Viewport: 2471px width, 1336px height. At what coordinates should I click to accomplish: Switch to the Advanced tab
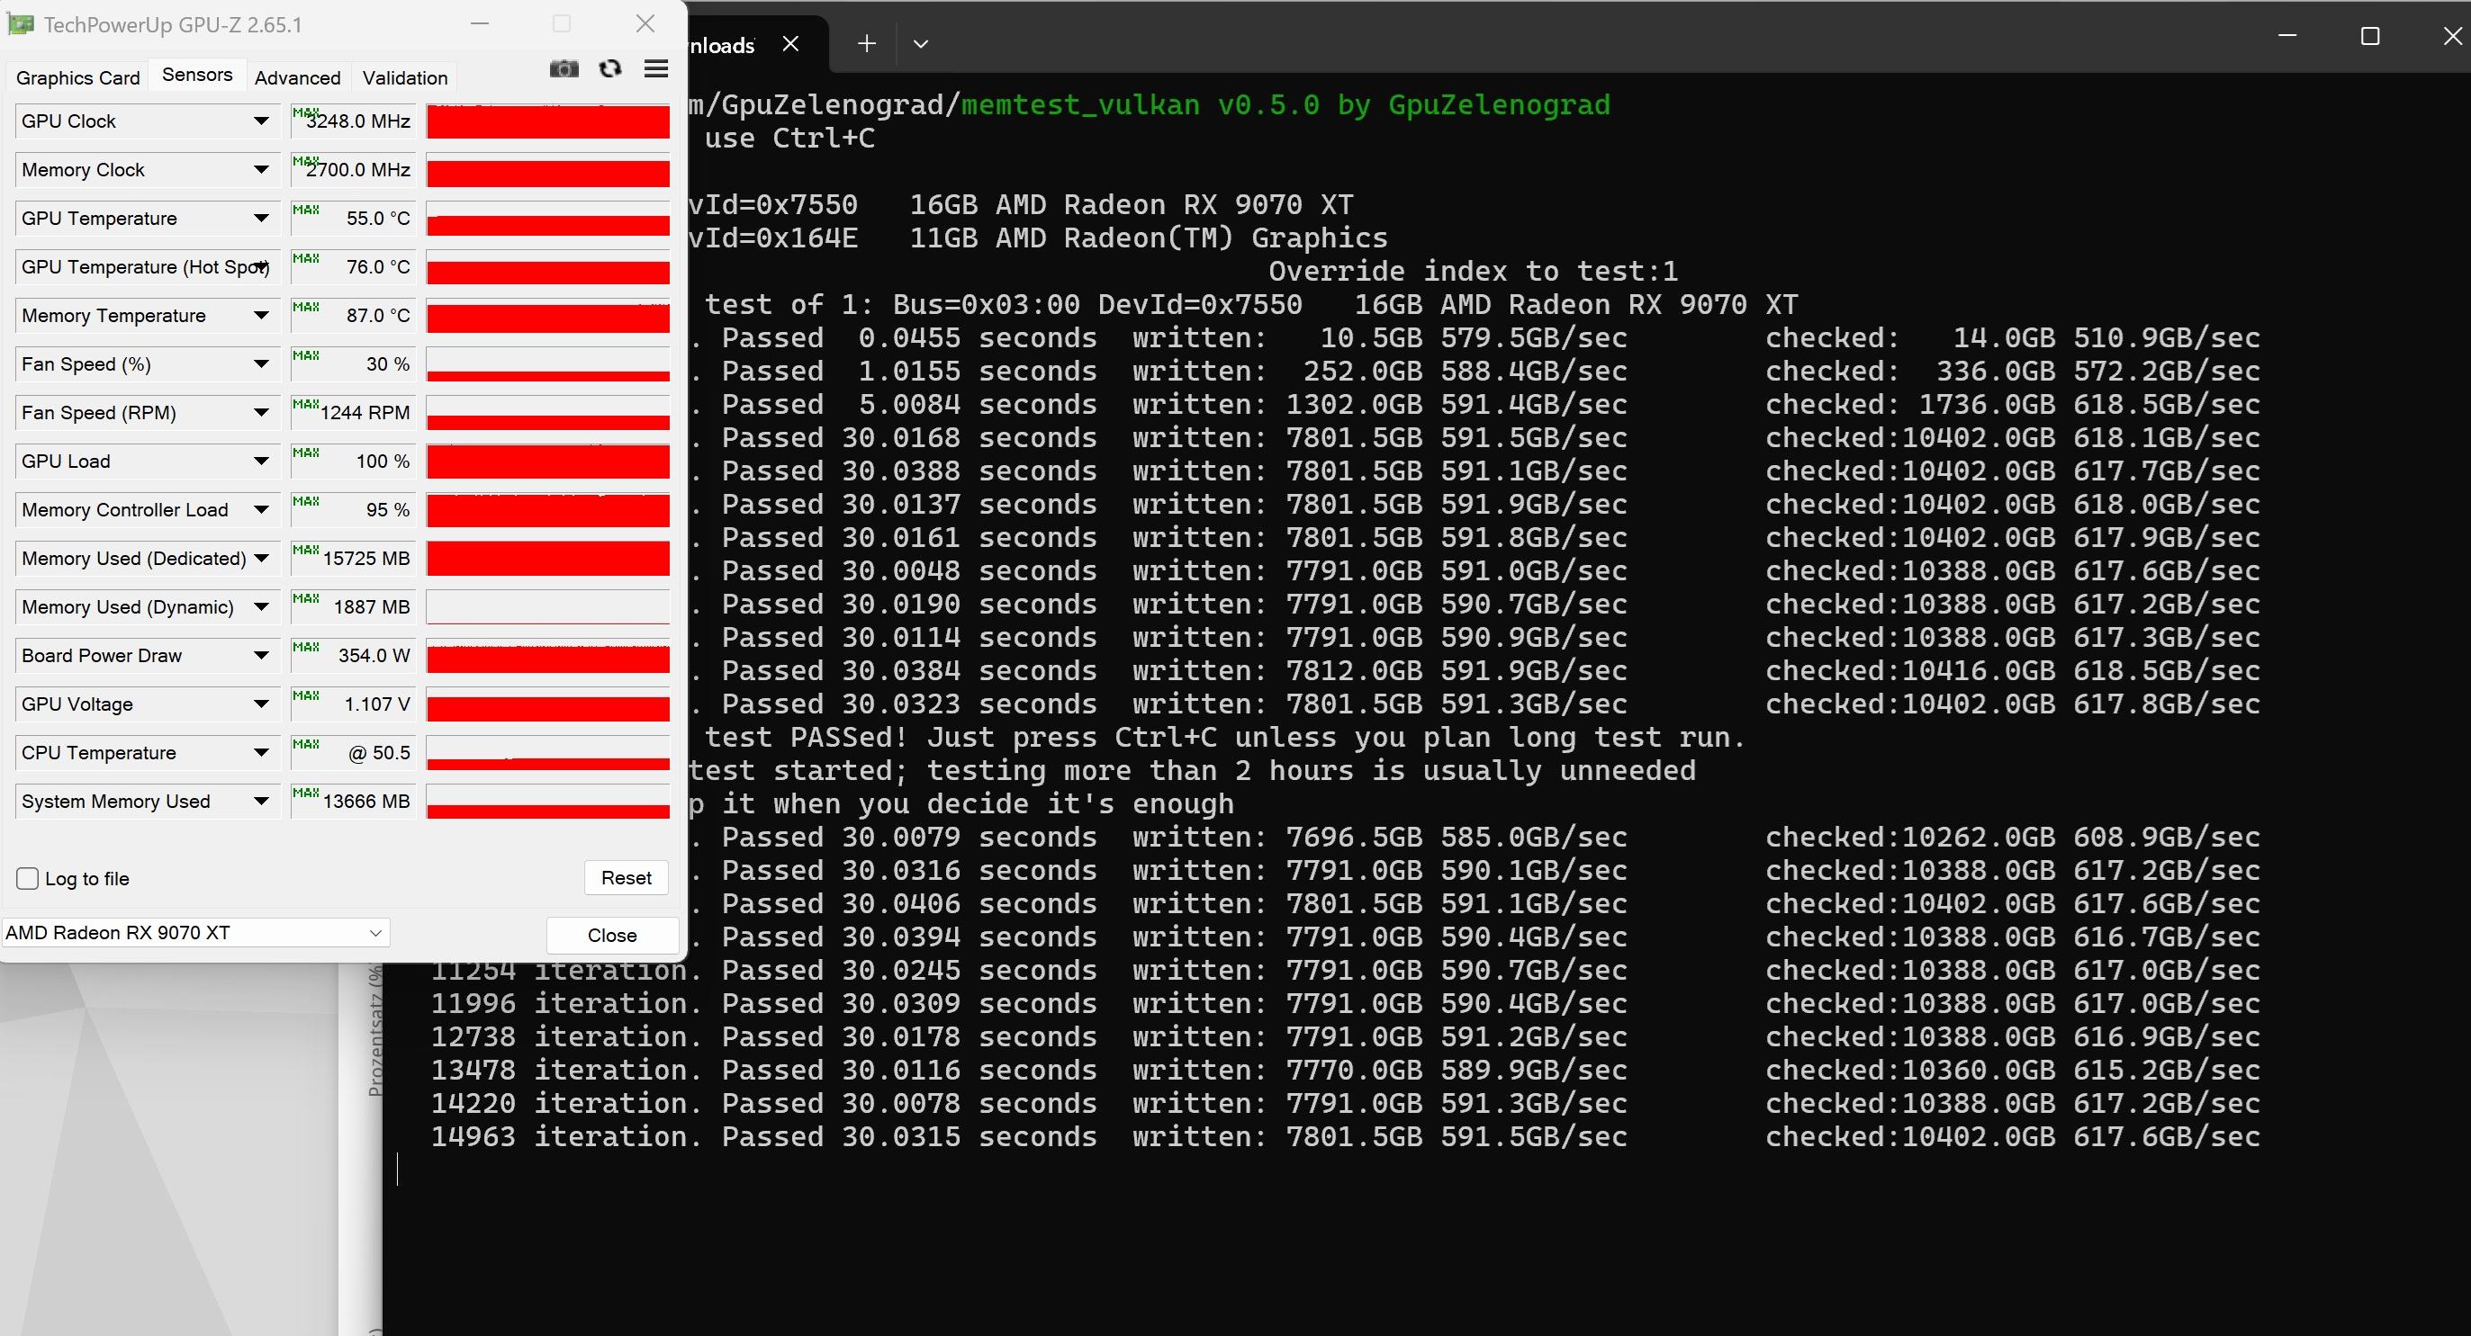[x=297, y=77]
